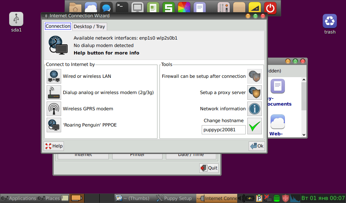Image resolution: width=346 pixels, height=203 pixels.
Task: Switch to the Desktop / Tray tab
Action: pyautogui.click(x=89, y=26)
